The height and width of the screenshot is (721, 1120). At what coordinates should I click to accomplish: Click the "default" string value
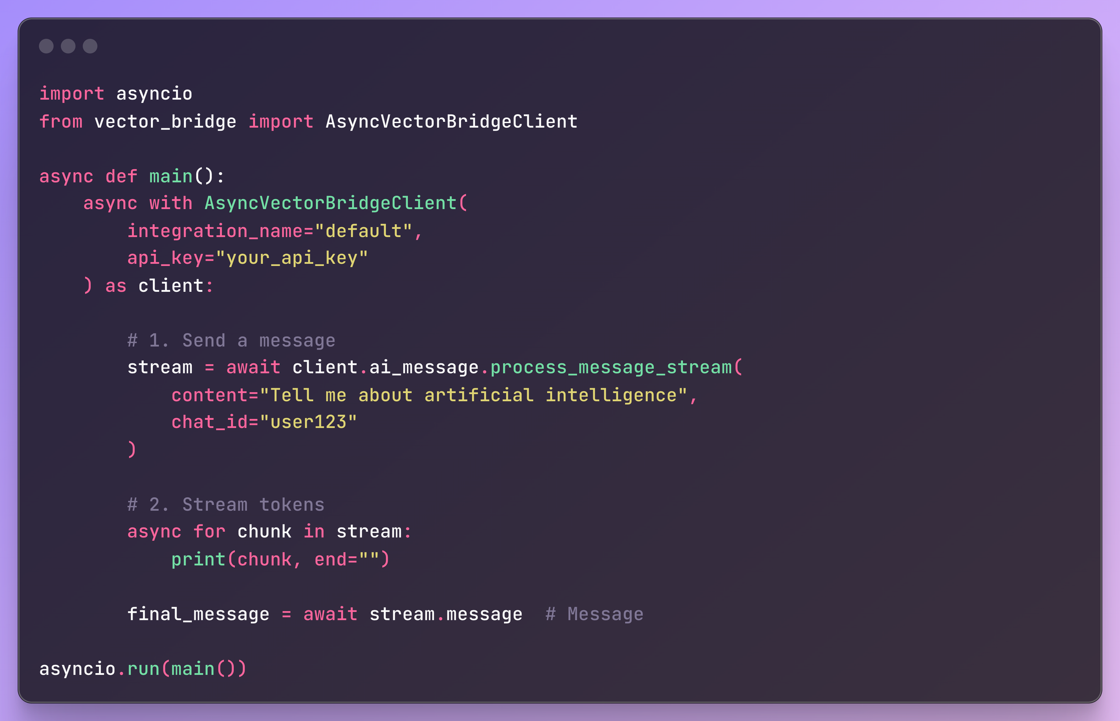coord(364,231)
